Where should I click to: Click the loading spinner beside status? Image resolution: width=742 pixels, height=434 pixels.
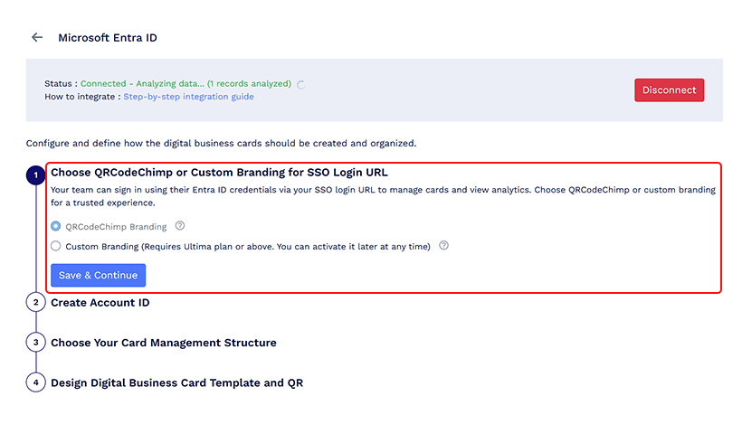301,85
